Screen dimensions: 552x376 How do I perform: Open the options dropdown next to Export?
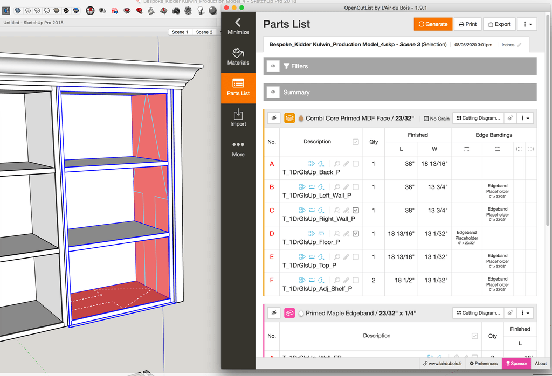coord(527,24)
